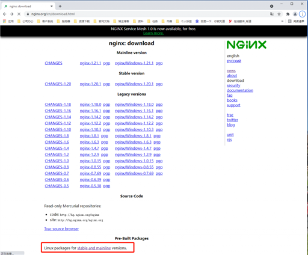308x255 pixels.
Task: Download nginx-1.18.0 legacy source
Action: [x=90, y=105]
